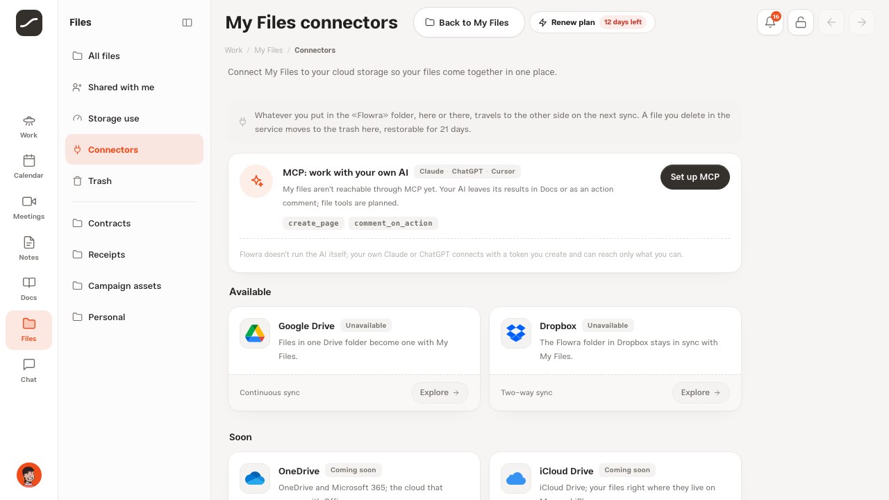Open the Work section in sidebar
This screenshot has height=500, width=889.
(28, 127)
